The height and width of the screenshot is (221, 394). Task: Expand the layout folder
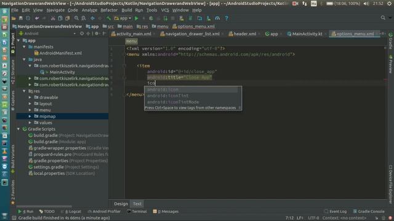30,104
